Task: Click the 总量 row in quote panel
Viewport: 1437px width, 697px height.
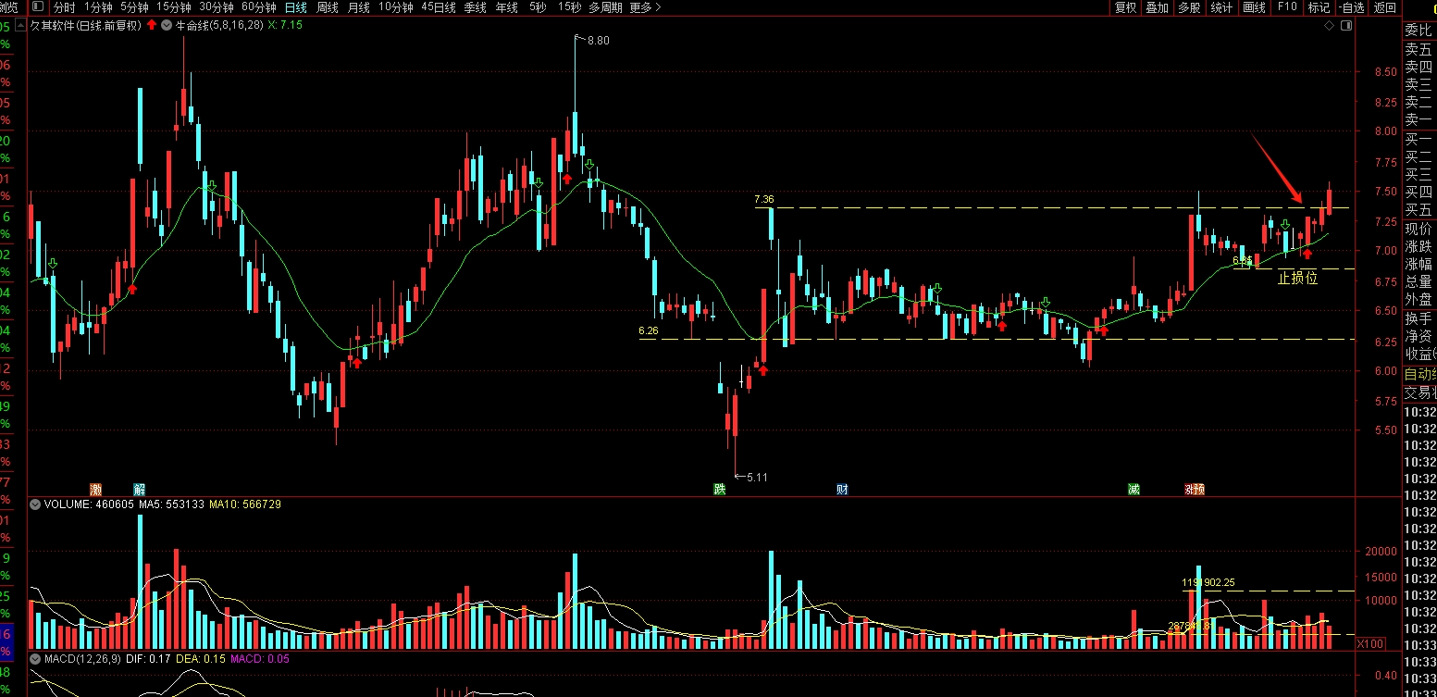Action: click(x=1420, y=282)
